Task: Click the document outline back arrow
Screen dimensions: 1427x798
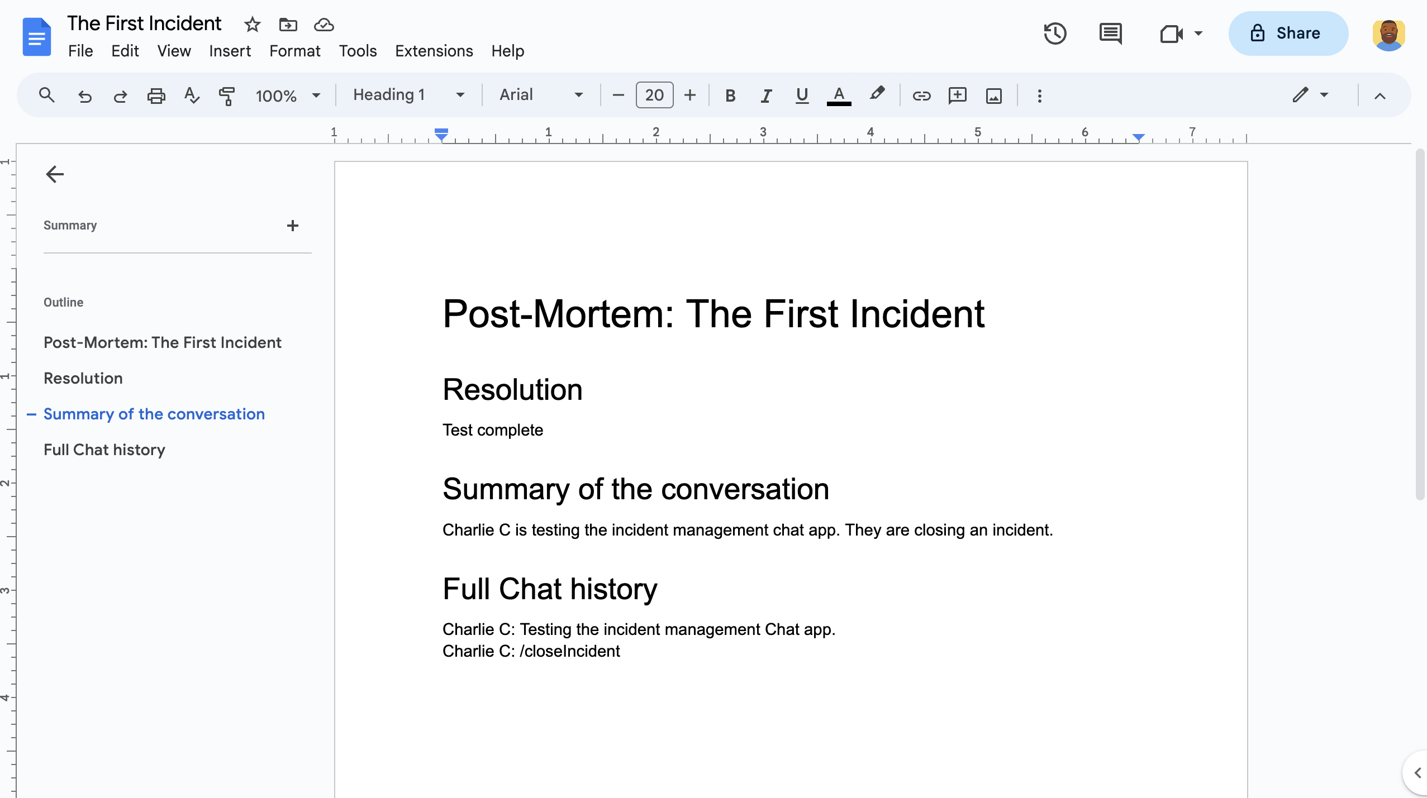Action: 53,174
